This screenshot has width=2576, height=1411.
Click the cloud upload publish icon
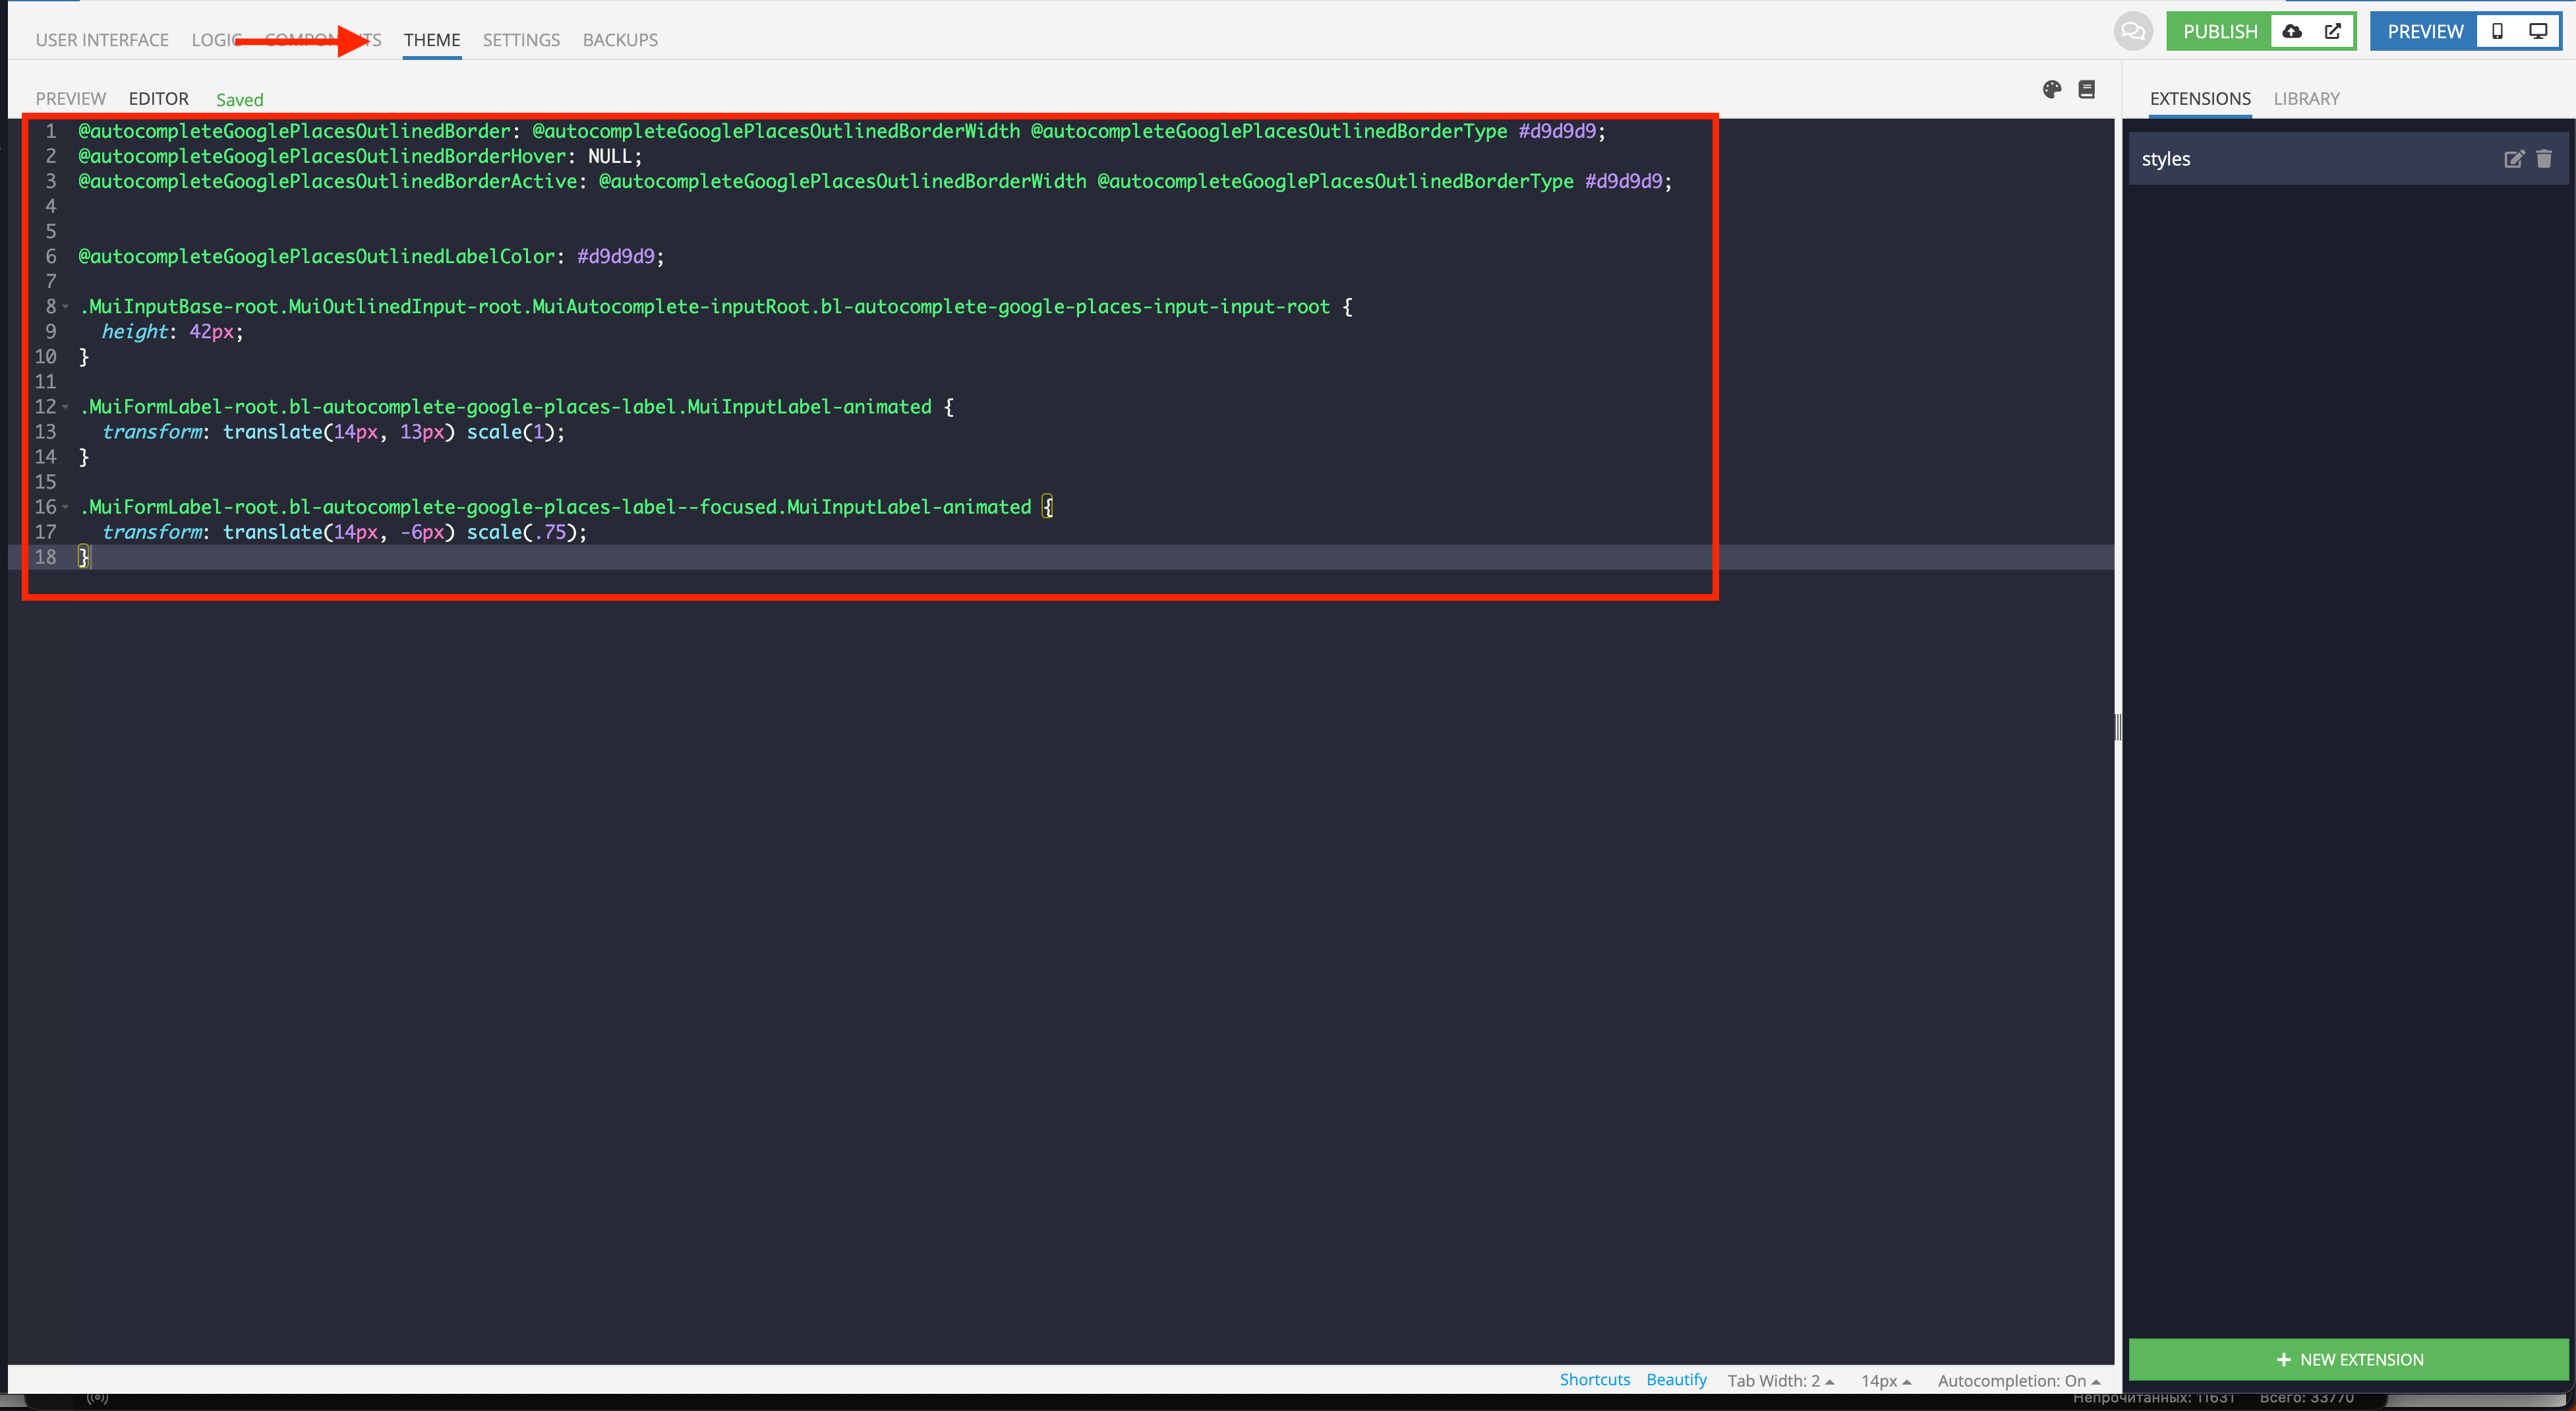pos(2292,31)
